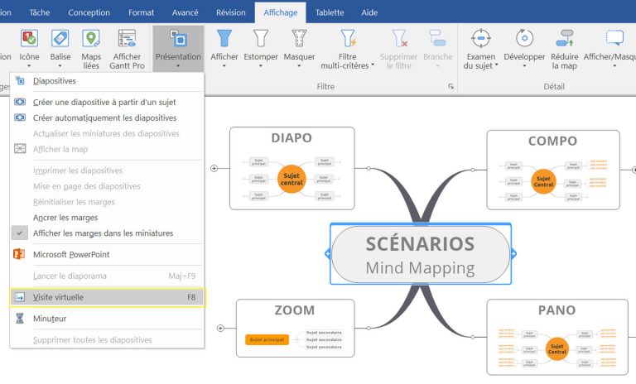This screenshot has width=636, height=384.
Task: Open the Filtre group dialog launcher
Action: click(451, 86)
